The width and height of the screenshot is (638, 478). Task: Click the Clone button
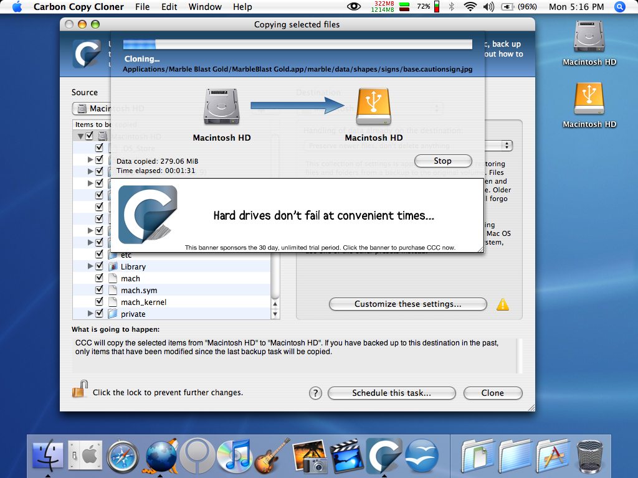point(493,393)
